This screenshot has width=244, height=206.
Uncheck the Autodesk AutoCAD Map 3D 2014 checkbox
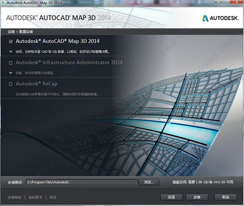click(11, 42)
